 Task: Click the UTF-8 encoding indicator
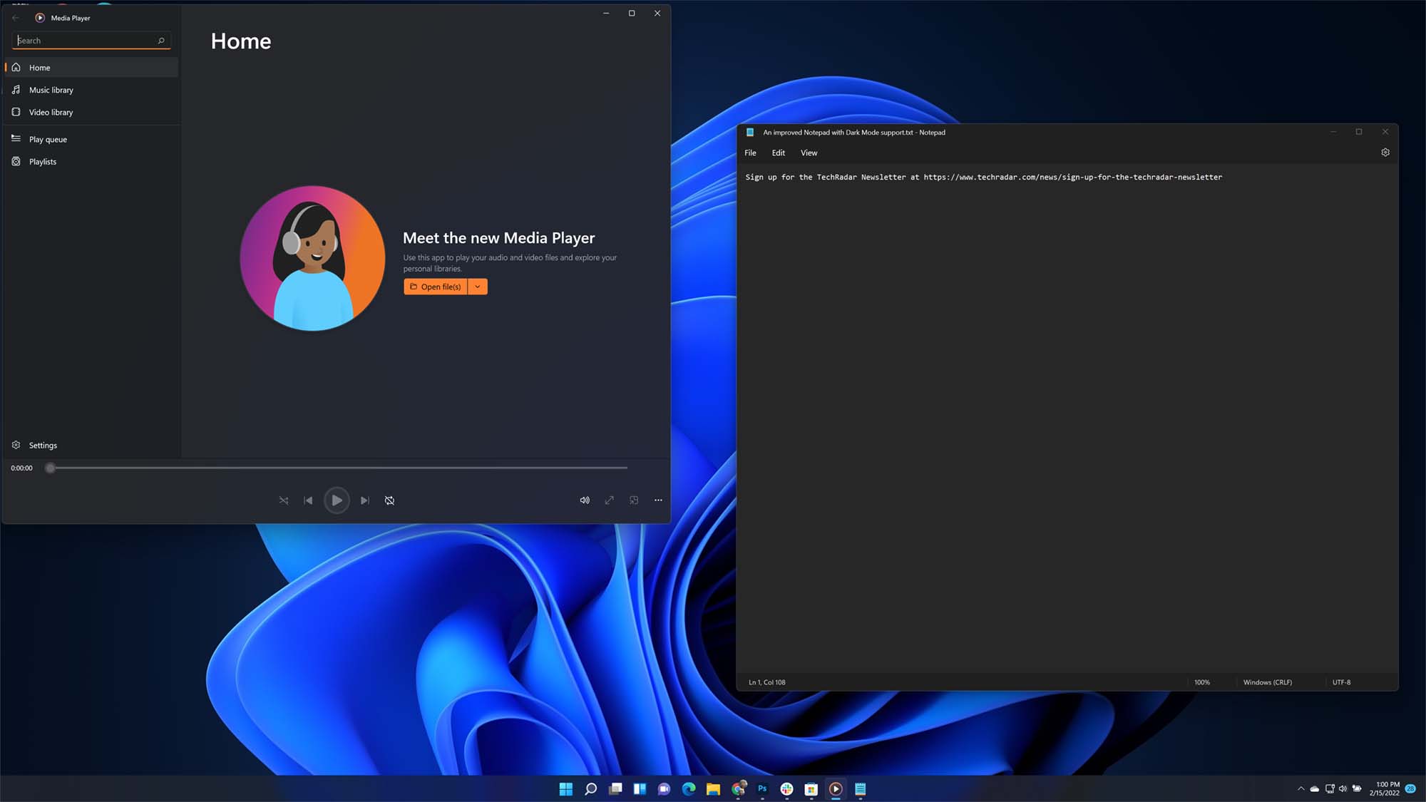(x=1341, y=682)
